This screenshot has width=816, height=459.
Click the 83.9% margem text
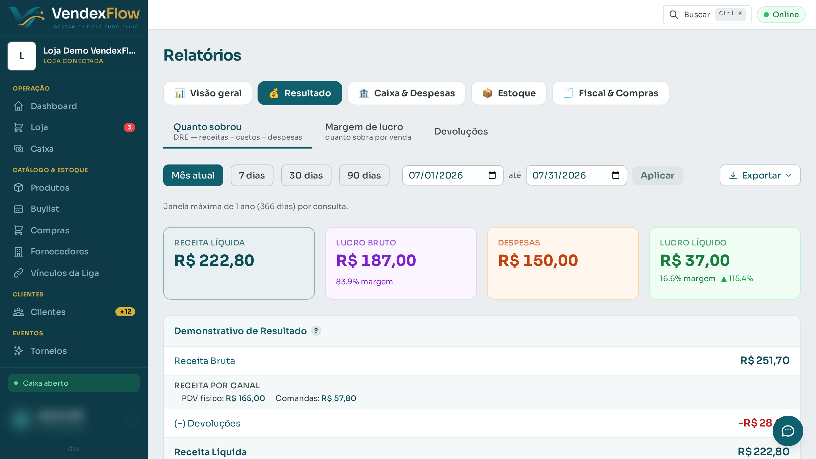point(364,282)
